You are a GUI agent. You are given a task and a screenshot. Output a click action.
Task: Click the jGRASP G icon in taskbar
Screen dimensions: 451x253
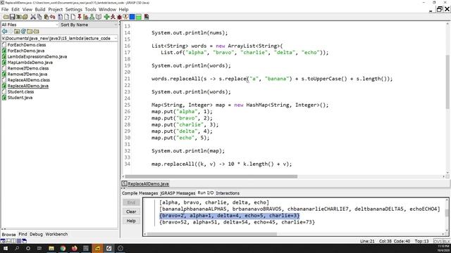pyautogui.click(x=109, y=248)
